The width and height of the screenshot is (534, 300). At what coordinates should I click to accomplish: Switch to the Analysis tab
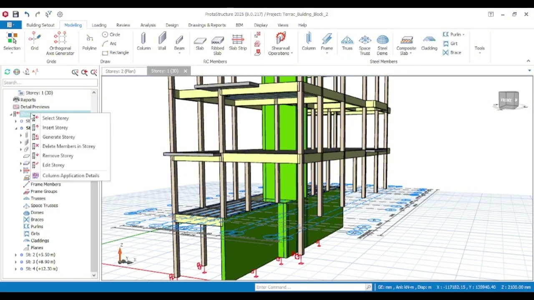[x=148, y=25]
